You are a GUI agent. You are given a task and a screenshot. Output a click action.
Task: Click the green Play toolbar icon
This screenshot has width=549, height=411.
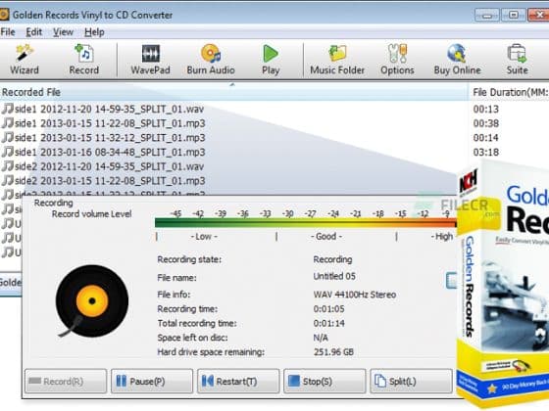coord(271,60)
